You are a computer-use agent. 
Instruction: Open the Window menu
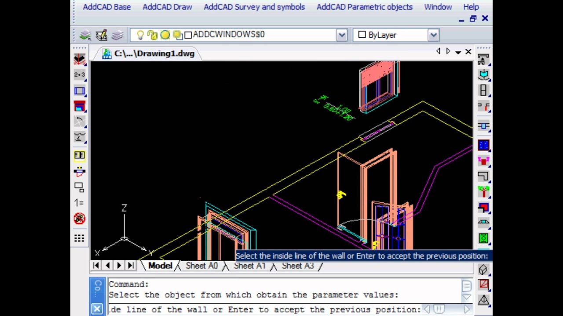(x=438, y=7)
